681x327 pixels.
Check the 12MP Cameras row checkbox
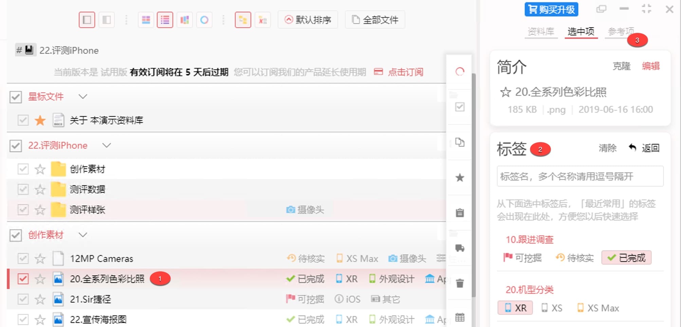[23, 258]
